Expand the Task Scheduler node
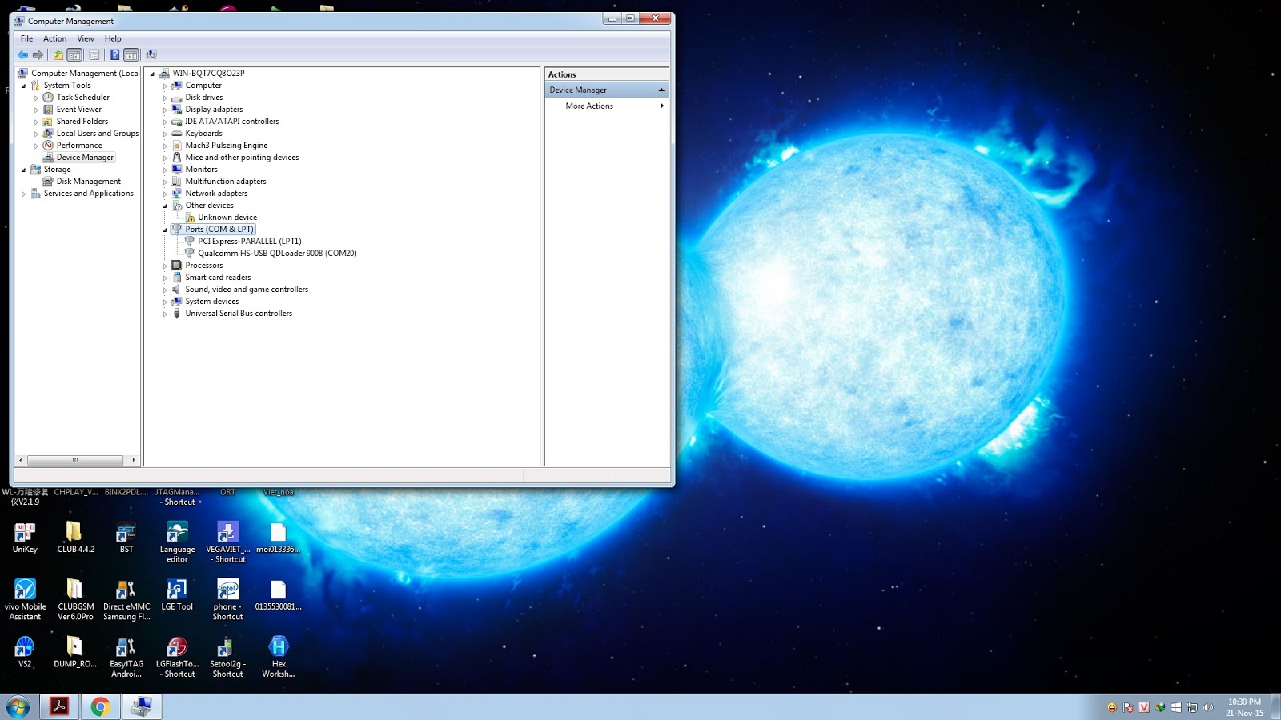Image resolution: width=1281 pixels, height=720 pixels. [x=36, y=98]
